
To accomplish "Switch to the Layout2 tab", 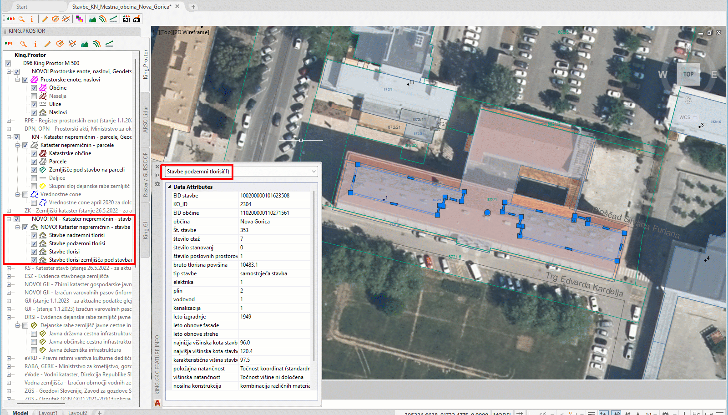I will click(x=77, y=413).
